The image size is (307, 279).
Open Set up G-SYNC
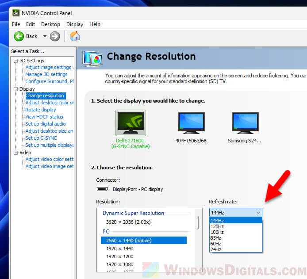pos(41,138)
